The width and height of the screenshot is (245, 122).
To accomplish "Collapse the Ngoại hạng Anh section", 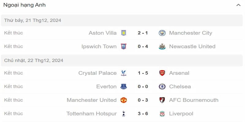I will [x=238, y=5].
